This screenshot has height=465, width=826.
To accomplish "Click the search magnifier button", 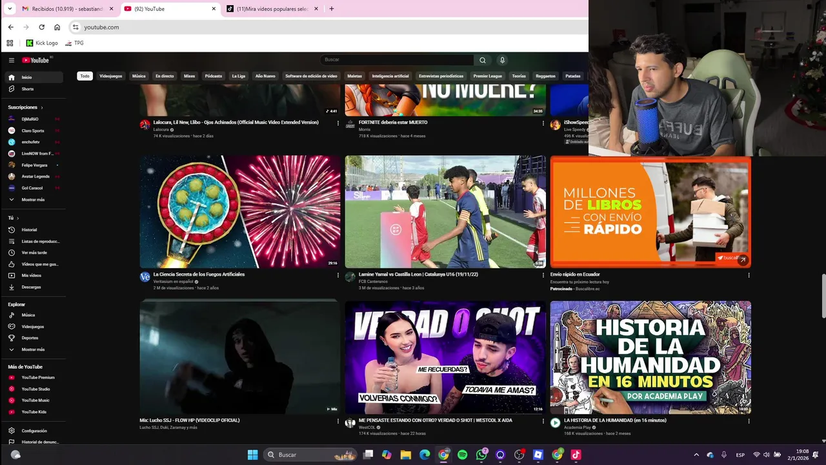I will pos(482,60).
